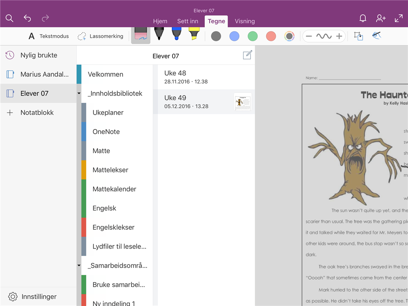Click the redo arrow icon
The width and height of the screenshot is (408, 306).
[x=45, y=18]
